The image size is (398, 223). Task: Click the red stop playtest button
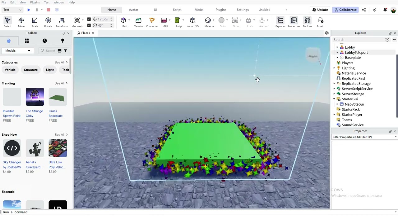point(49,10)
